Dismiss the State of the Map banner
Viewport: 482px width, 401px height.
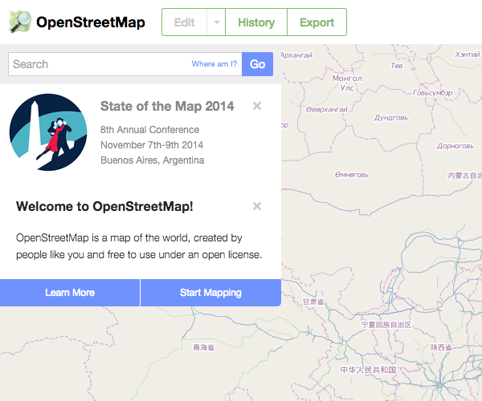tap(257, 106)
